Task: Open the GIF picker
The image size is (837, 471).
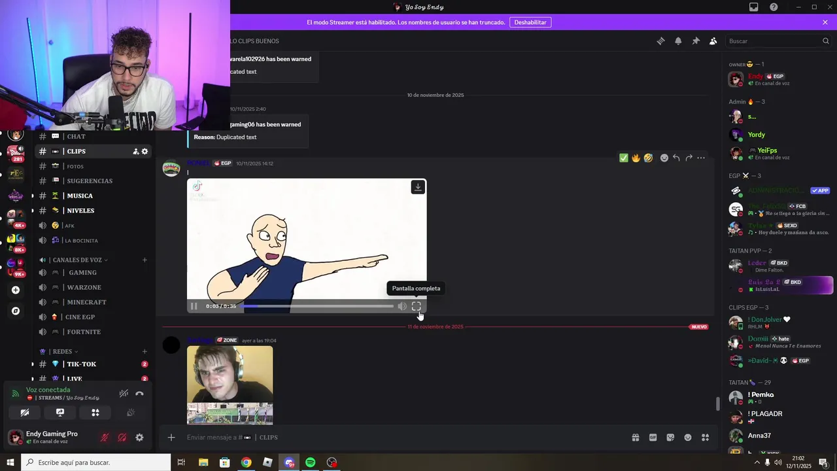Action: [653, 437]
